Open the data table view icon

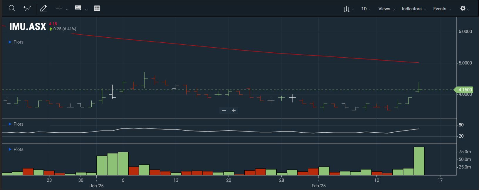[x=97, y=8]
